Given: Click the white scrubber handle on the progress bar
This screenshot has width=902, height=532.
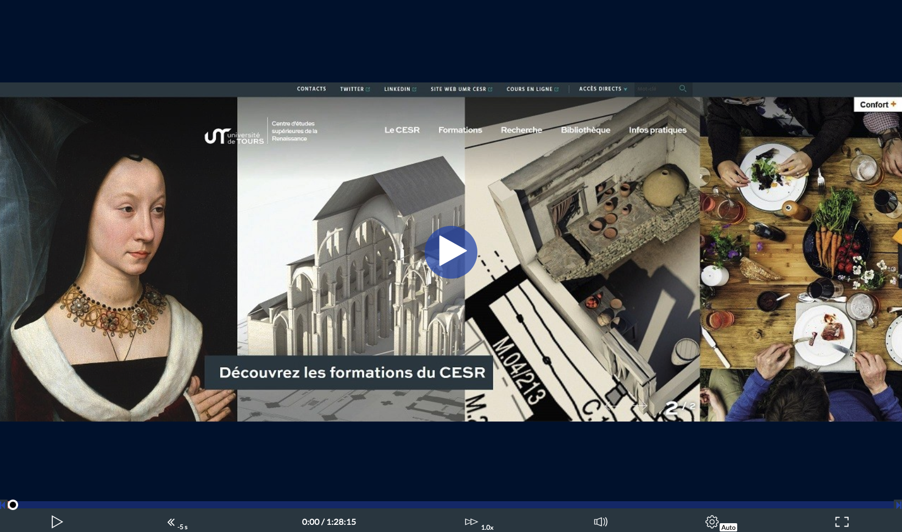Looking at the screenshot, I should (x=13, y=505).
